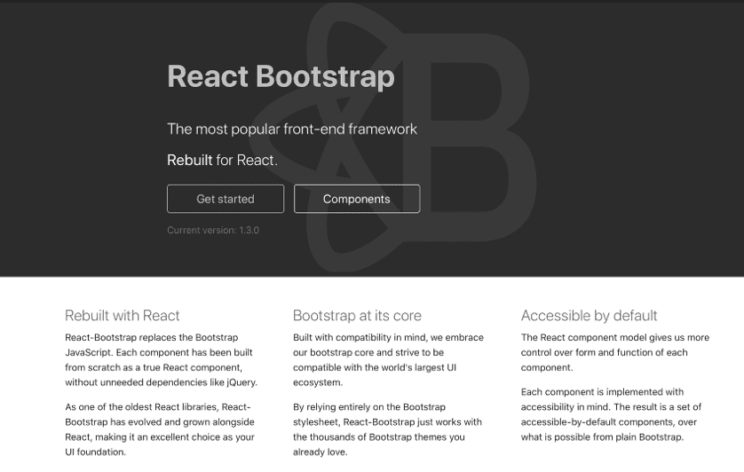Click paragraph starting 'The React component model'
The width and height of the screenshot is (744, 472).
tap(615, 352)
